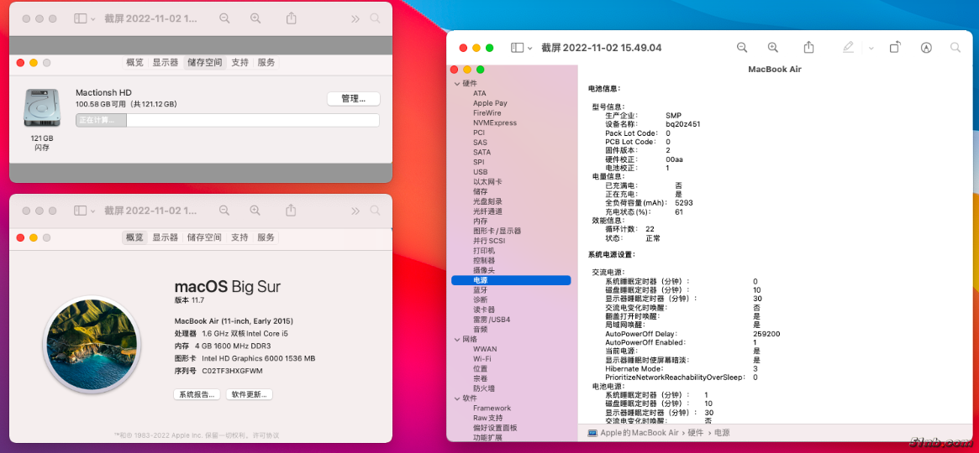The image size is (979, 453).
Task: Zoom out in the macOS Big Sur window
Action: pos(224,211)
